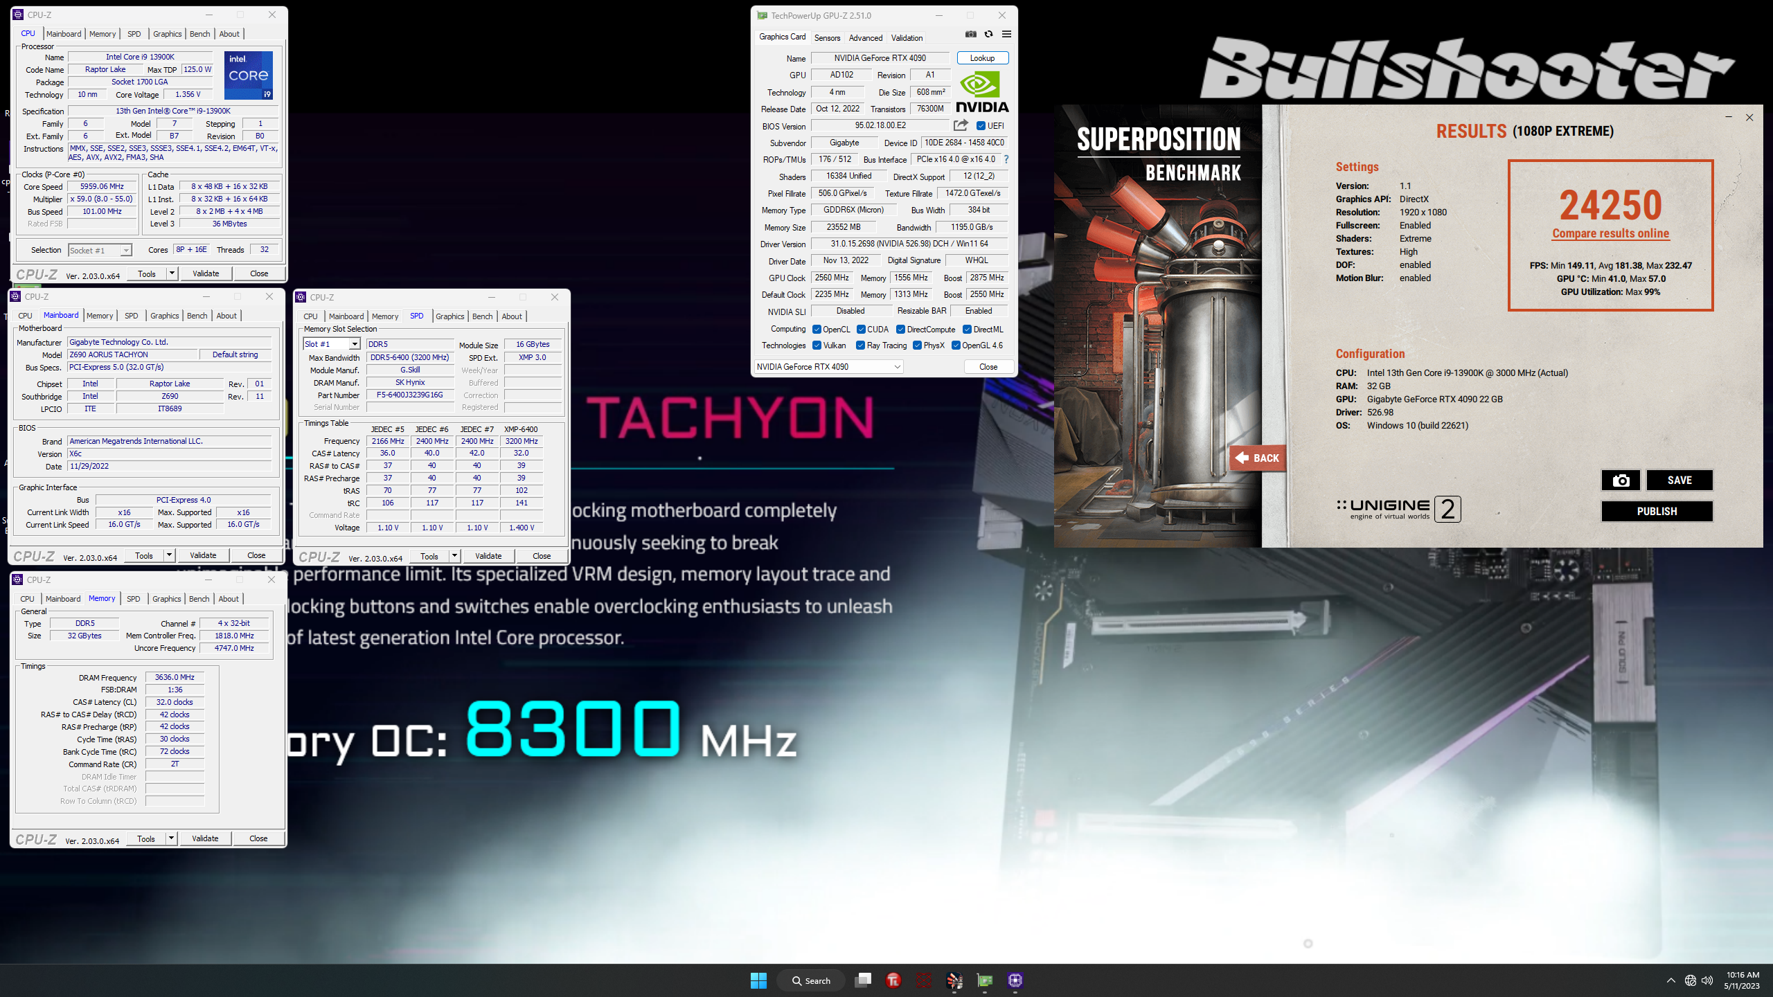Expand Tools arrow in CPU-Z SPD window
1773x997 pixels.
[454, 556]
